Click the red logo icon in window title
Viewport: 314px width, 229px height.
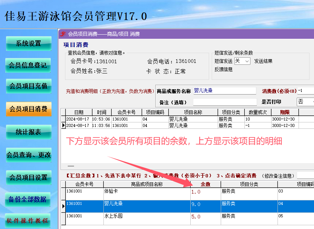coord(63,34)
